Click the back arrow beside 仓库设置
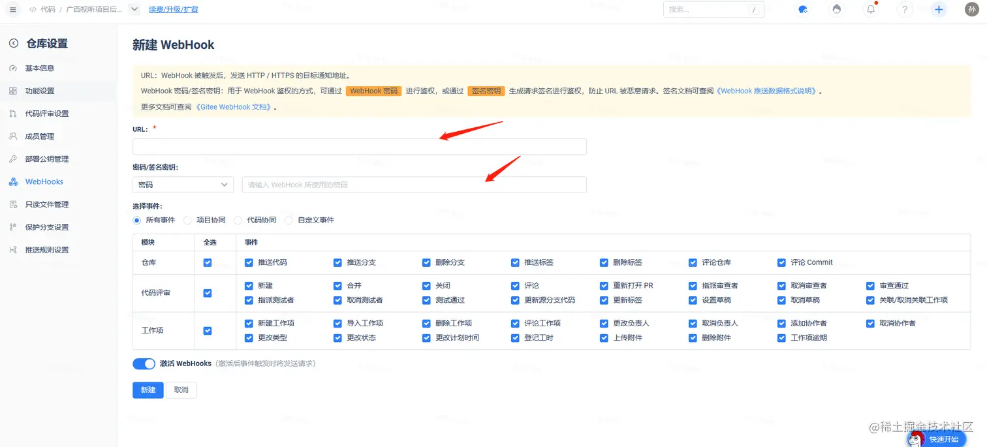 coord(13,44)
